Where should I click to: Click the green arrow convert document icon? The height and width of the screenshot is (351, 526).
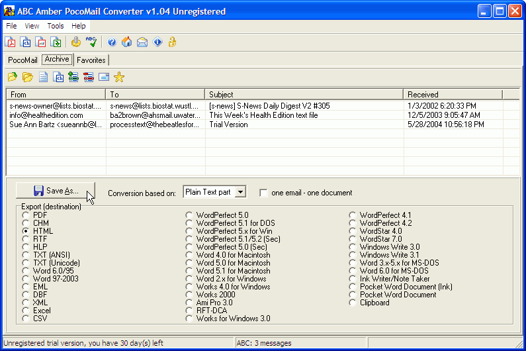pyautogui.click(x=56, y=42)
